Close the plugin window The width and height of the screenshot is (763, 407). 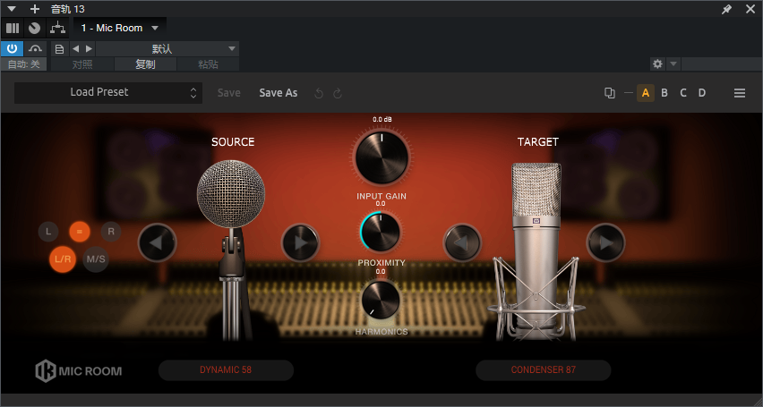[x=750, y=9]
